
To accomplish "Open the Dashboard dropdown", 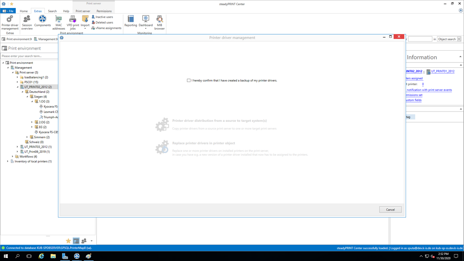I will pyautogui.click(x=146, y=23).
